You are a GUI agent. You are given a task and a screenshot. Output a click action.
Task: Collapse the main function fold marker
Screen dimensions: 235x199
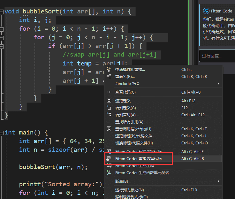tap(2, 133)
